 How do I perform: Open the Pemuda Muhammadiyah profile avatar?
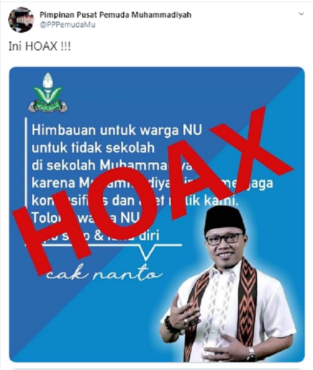pyautogui.click(x=21, y=20)
